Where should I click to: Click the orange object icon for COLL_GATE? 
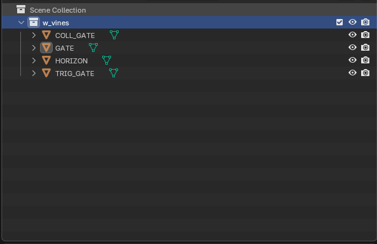pyautogui.click(x=46, y=35)
